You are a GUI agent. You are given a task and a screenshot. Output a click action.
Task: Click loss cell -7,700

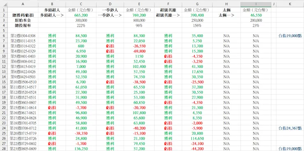click(x=81, y=108)
